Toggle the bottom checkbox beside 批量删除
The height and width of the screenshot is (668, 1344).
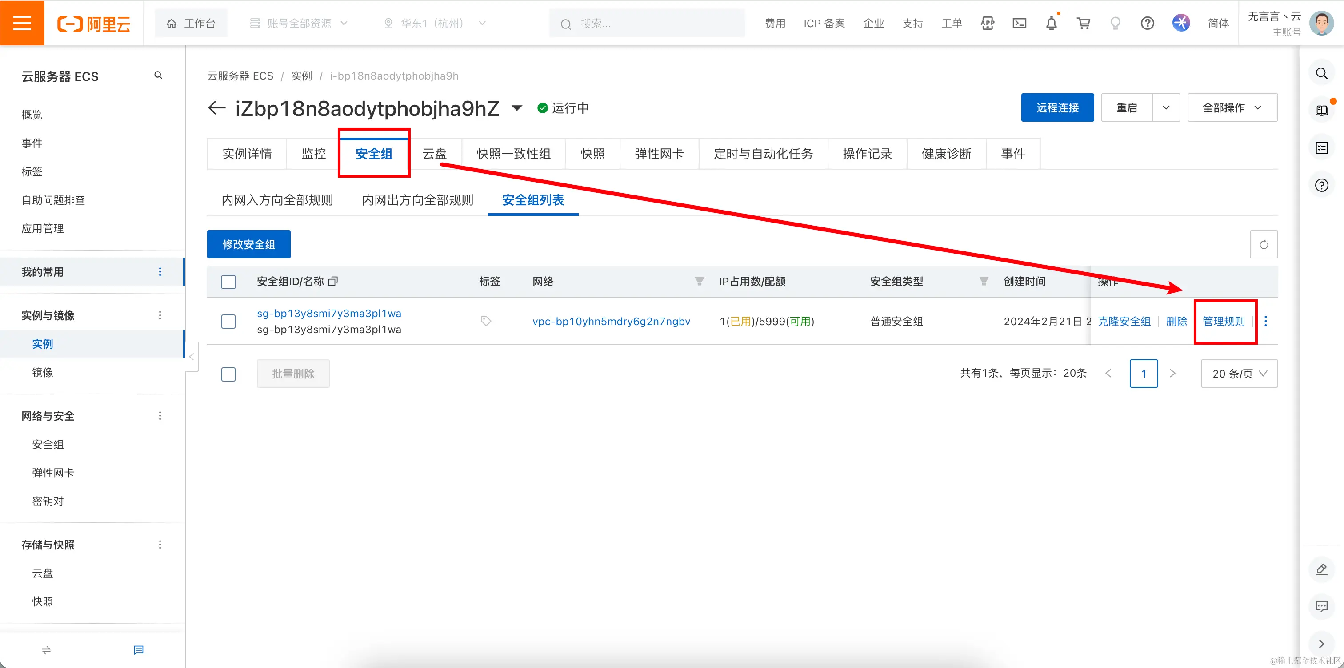pos(228,374)
